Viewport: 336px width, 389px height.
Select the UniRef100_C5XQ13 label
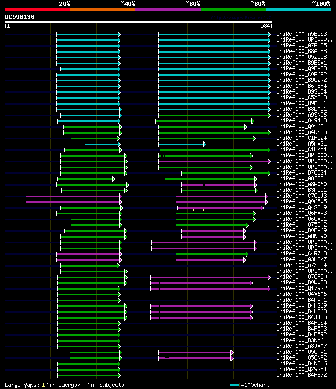tap(301, 97)
